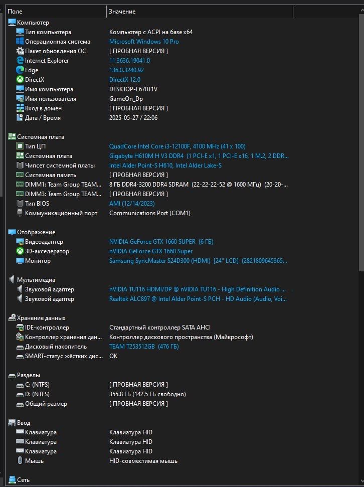Open the Realtek ALC897 audio adapter link

[x=198, y=299]
